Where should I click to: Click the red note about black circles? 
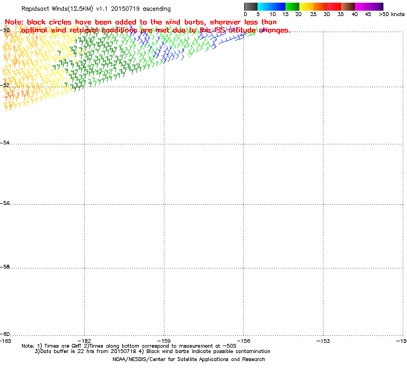(x=147, y=26)
